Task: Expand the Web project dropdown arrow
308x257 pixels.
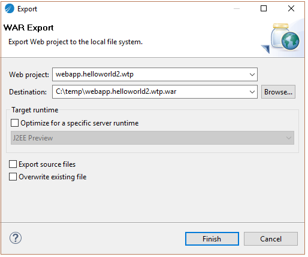Action: (x=252, y=75)
